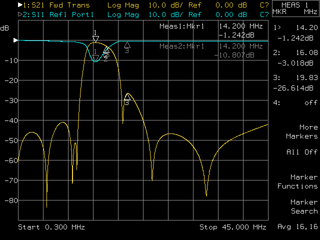The height and width of the screenshot is (240, 320).
Task: Click the hollow arrow beside 2:S11
Action: [20, 14]
